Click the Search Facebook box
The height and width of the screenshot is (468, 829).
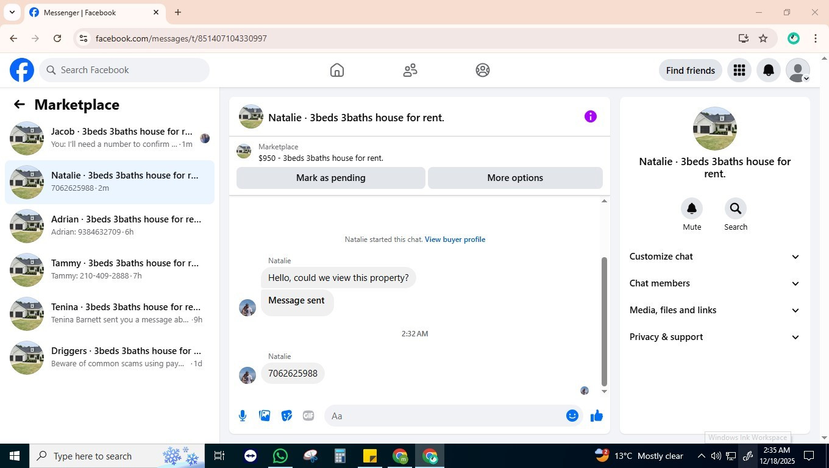pos(124,70)
